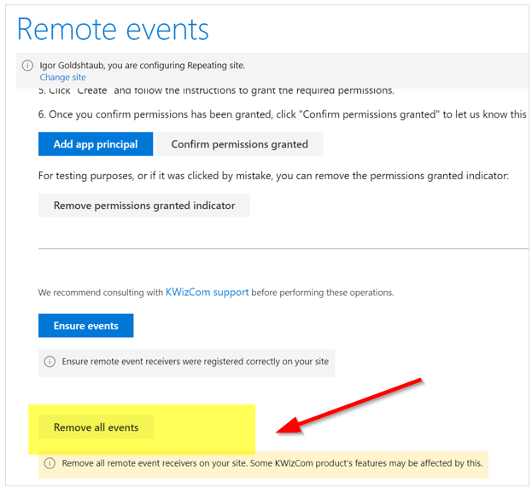Screen dimensions: 532x488
Task: Click step 6 'Once you confirm permissions' instruction
Action: coord(283,114)
